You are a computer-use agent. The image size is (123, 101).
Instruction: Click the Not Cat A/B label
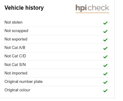click(x=15, y=48)
